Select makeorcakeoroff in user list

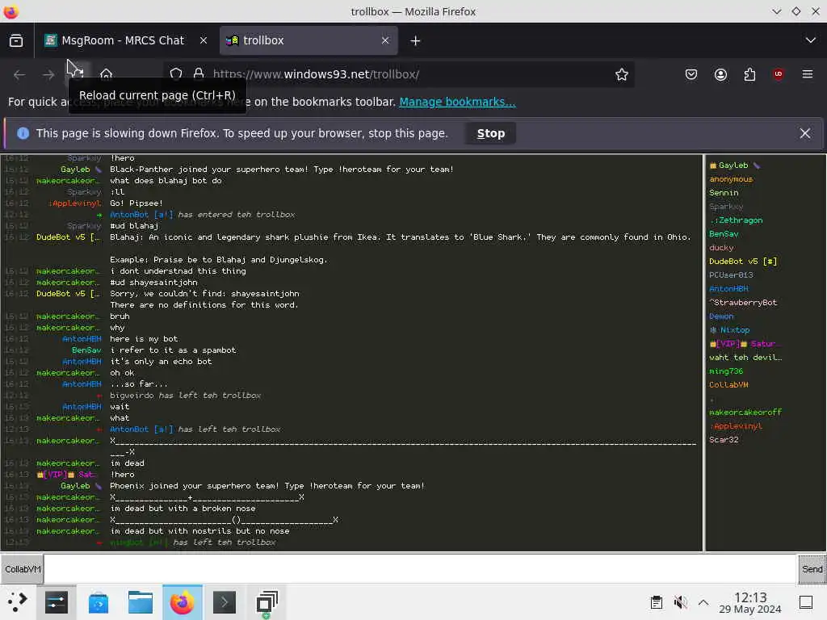[745, 413]
